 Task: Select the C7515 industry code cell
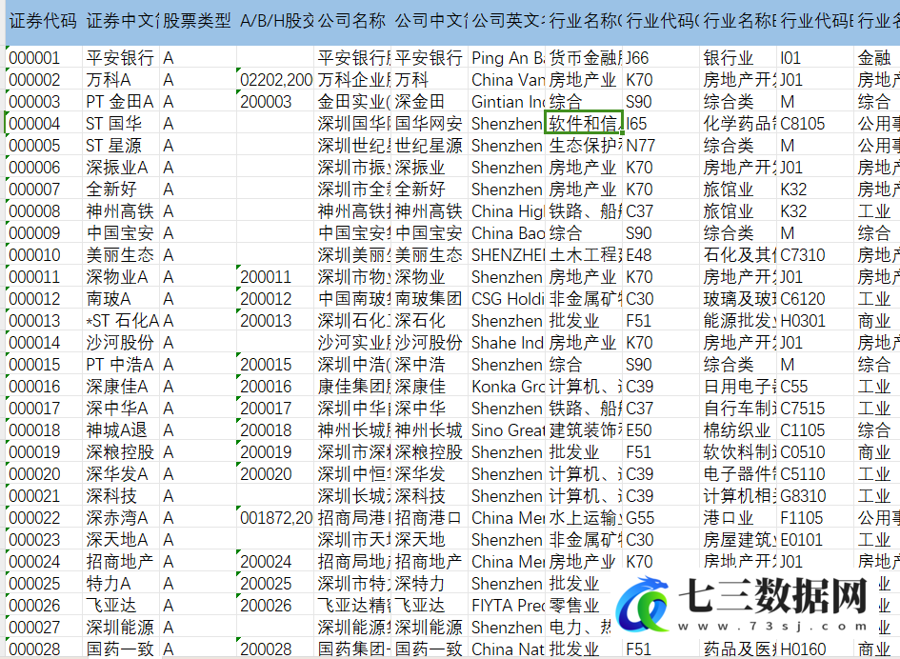(815, 409)
